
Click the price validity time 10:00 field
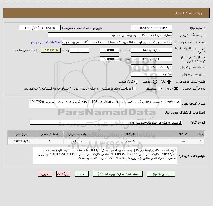tap(110, 59)
